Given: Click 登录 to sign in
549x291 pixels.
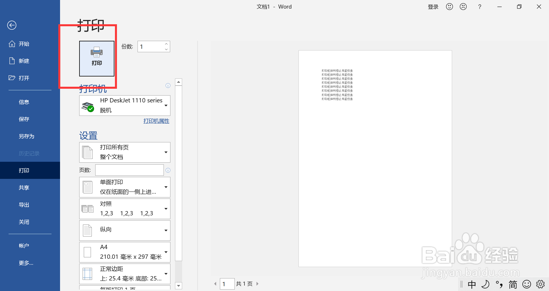Looking at the screenshot, I should (x=433, y=7).
